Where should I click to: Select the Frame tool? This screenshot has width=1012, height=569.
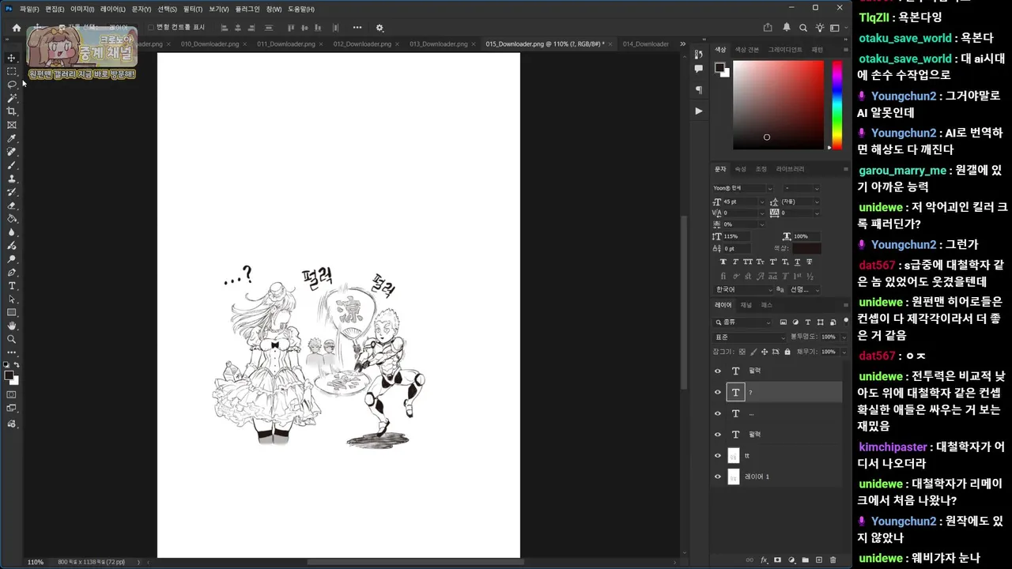point(11,125)
